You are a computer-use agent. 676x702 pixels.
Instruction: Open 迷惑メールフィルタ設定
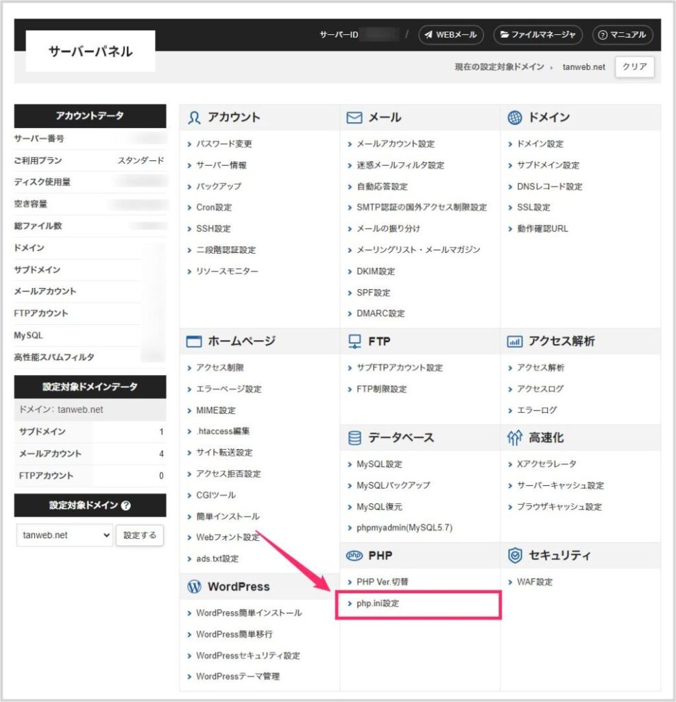[x=401, y=165]
